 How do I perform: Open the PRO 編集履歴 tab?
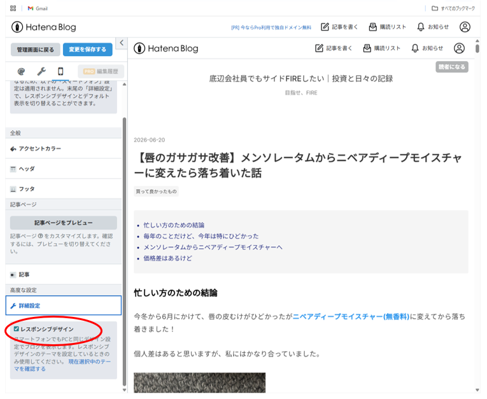(101, 71)
